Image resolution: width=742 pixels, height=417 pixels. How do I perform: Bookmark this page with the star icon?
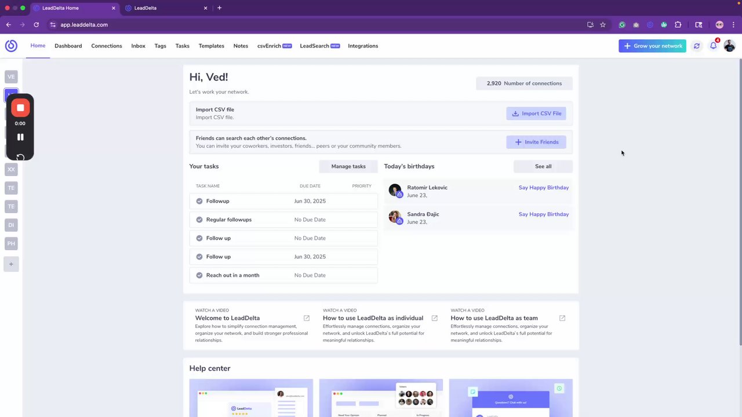tap(603, 25)
